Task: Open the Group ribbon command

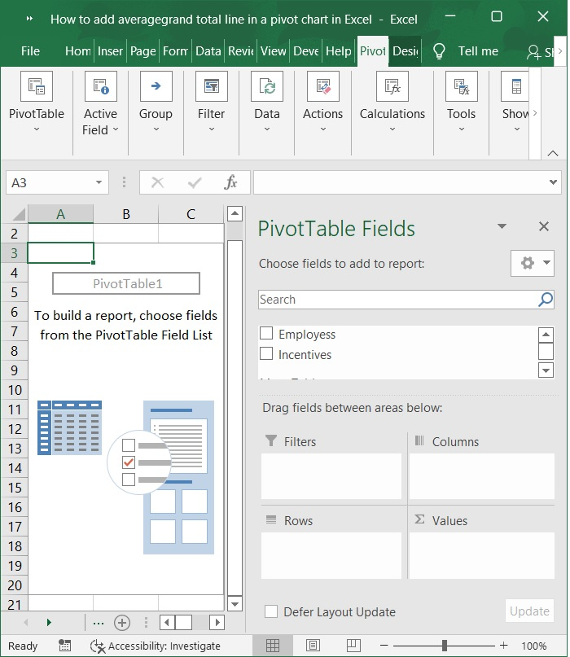Action: tap(156, 103)
